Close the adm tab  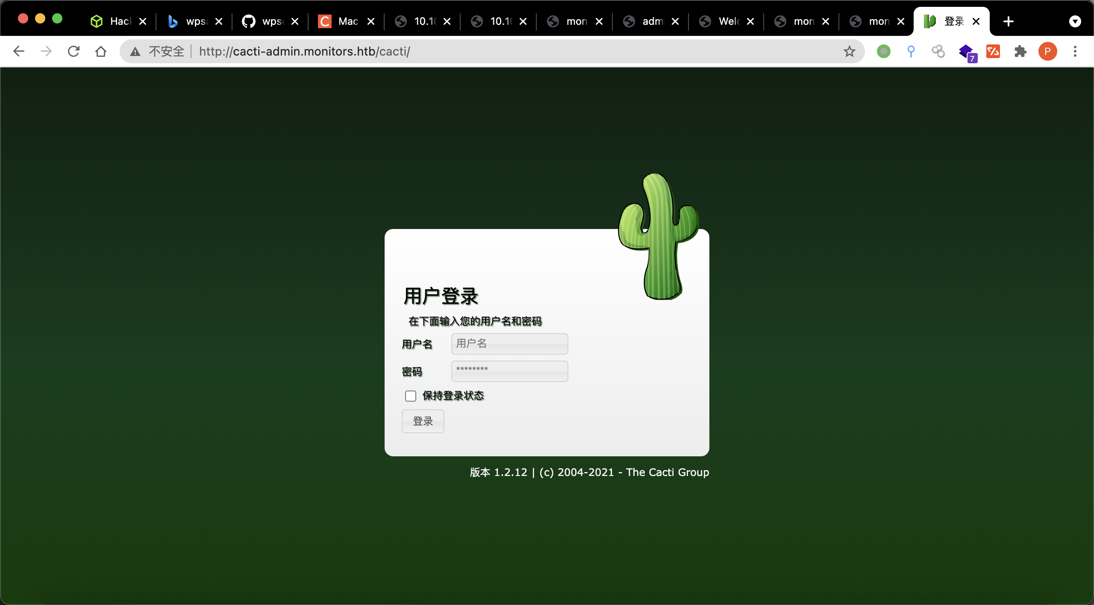(x=675, y=21)
